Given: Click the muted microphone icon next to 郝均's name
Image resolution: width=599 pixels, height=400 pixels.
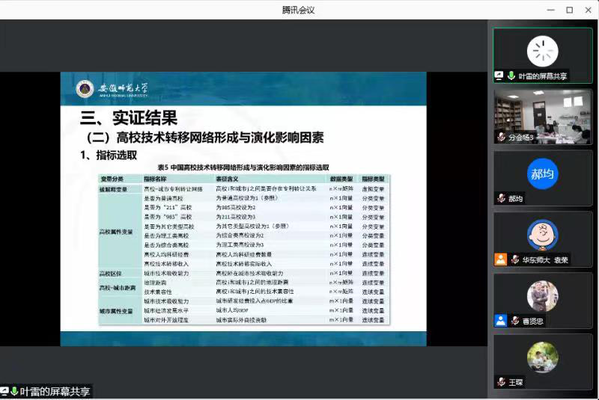Looking at the screenshot, I should pos(501,198).
